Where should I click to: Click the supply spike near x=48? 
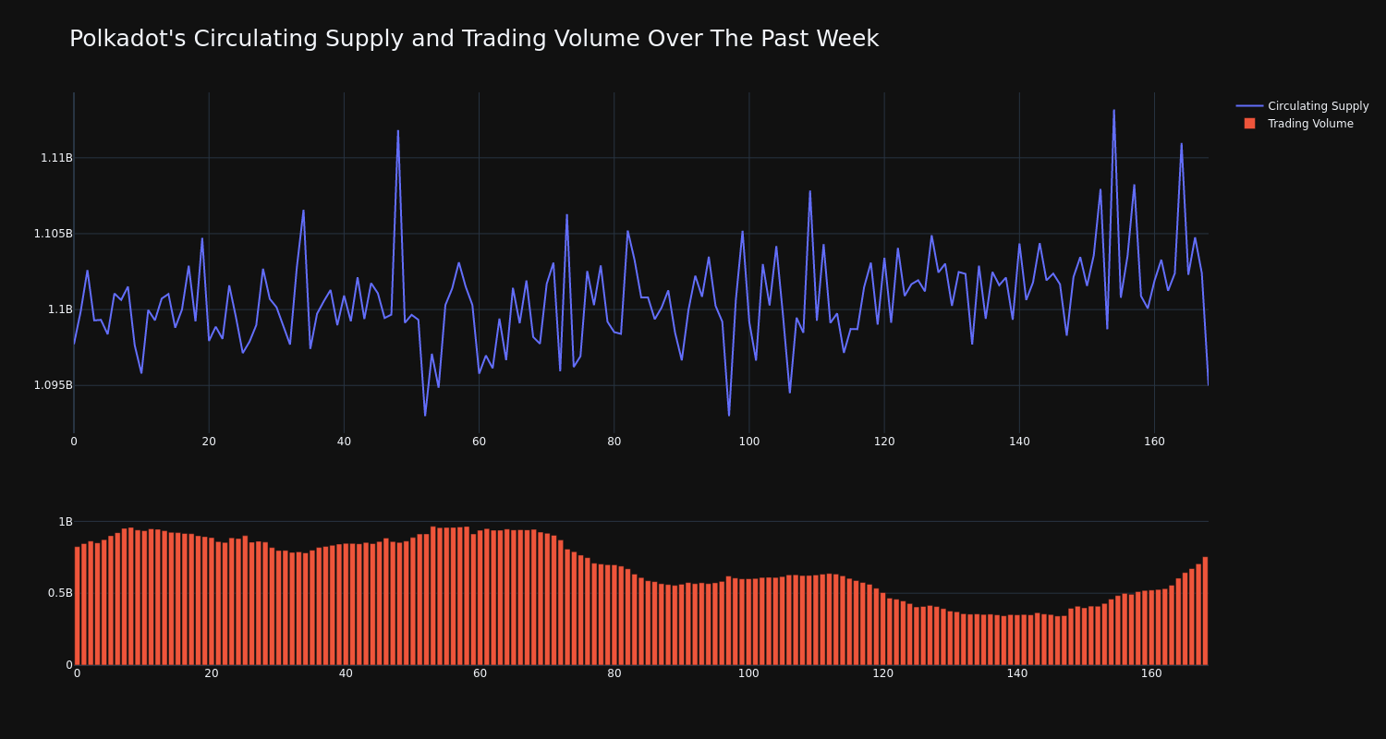(398, 131)
